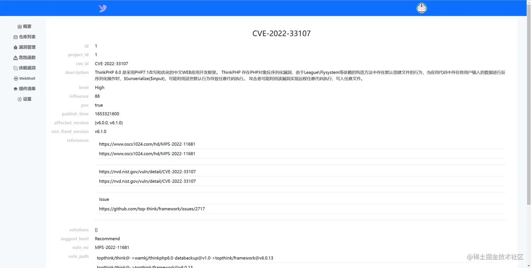Click the 漏洞管理 bug icon
531x268 pixels.
[x=15, y=47]
